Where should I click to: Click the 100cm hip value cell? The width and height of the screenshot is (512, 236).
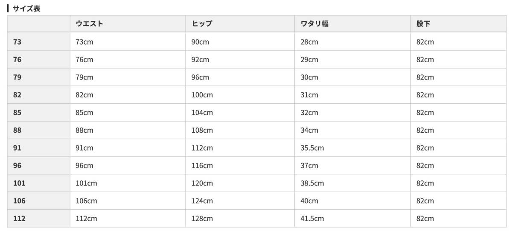point(202,95)
